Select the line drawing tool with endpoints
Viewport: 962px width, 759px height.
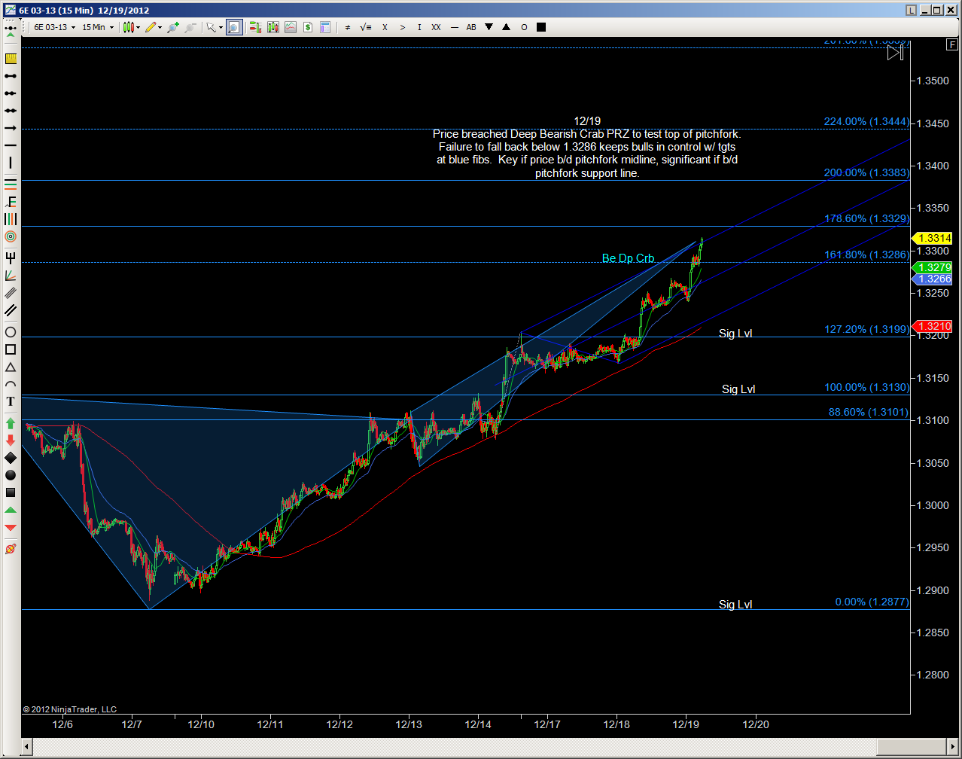pyautogui.click(x=11, y=76)
